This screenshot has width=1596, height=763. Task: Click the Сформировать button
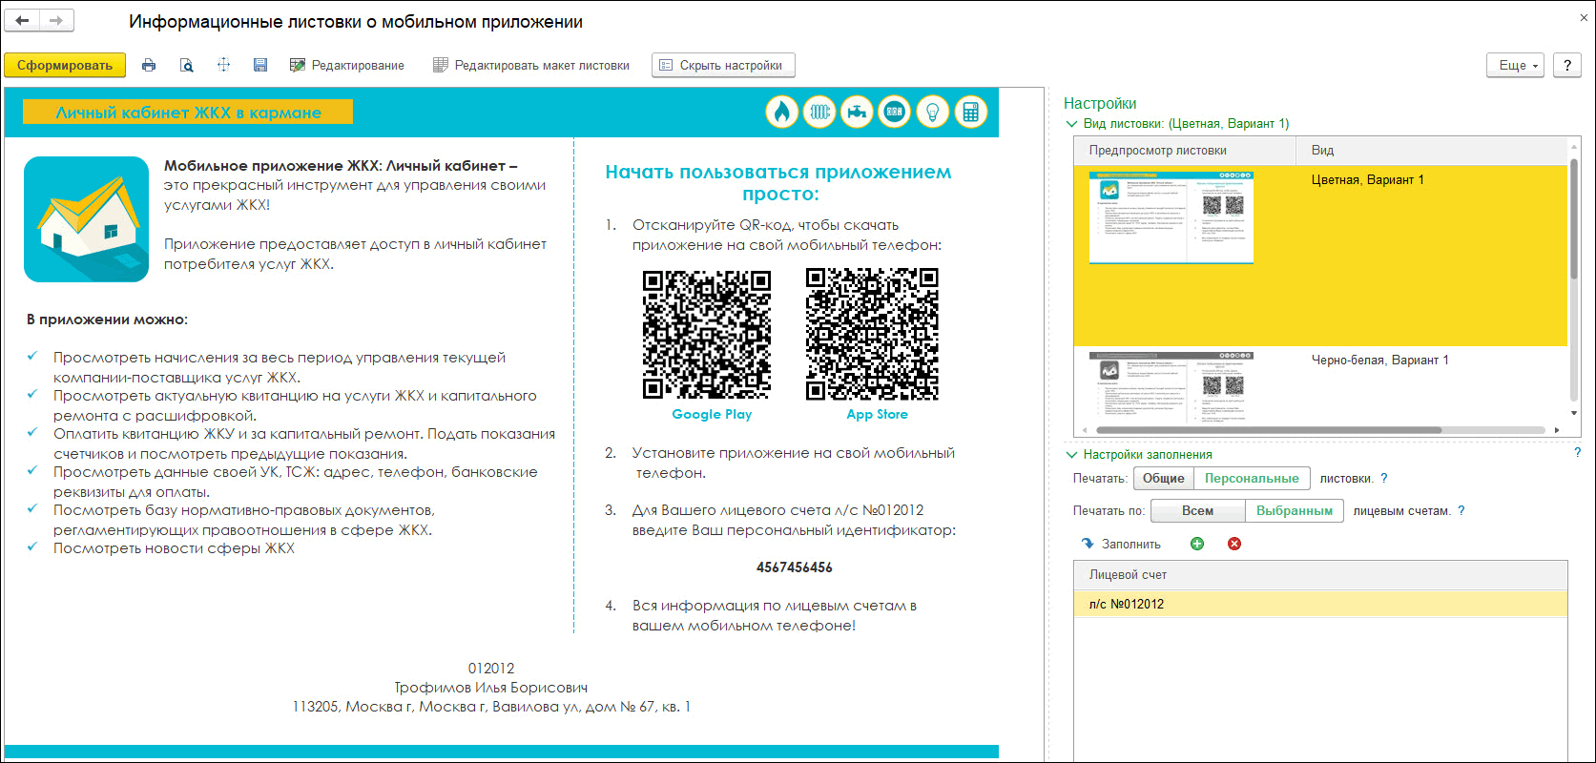(65, 65)
